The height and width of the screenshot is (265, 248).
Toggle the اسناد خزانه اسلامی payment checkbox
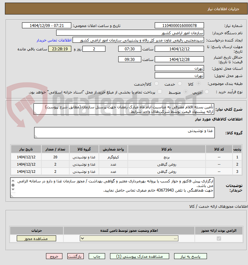(160, 92)
